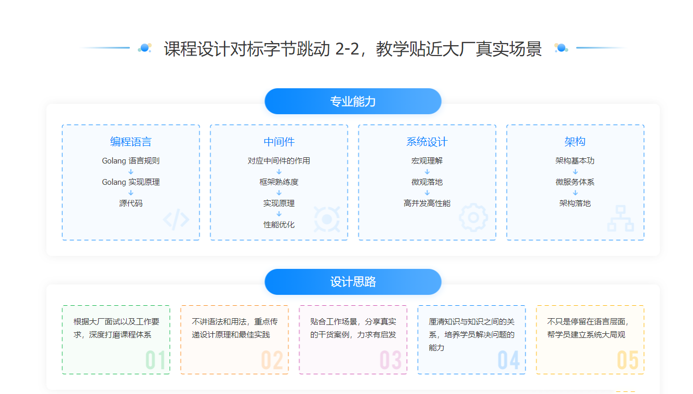Click the code brackets icon in 编程语言 card
693x394 pixels.
[x=176, y=220]
